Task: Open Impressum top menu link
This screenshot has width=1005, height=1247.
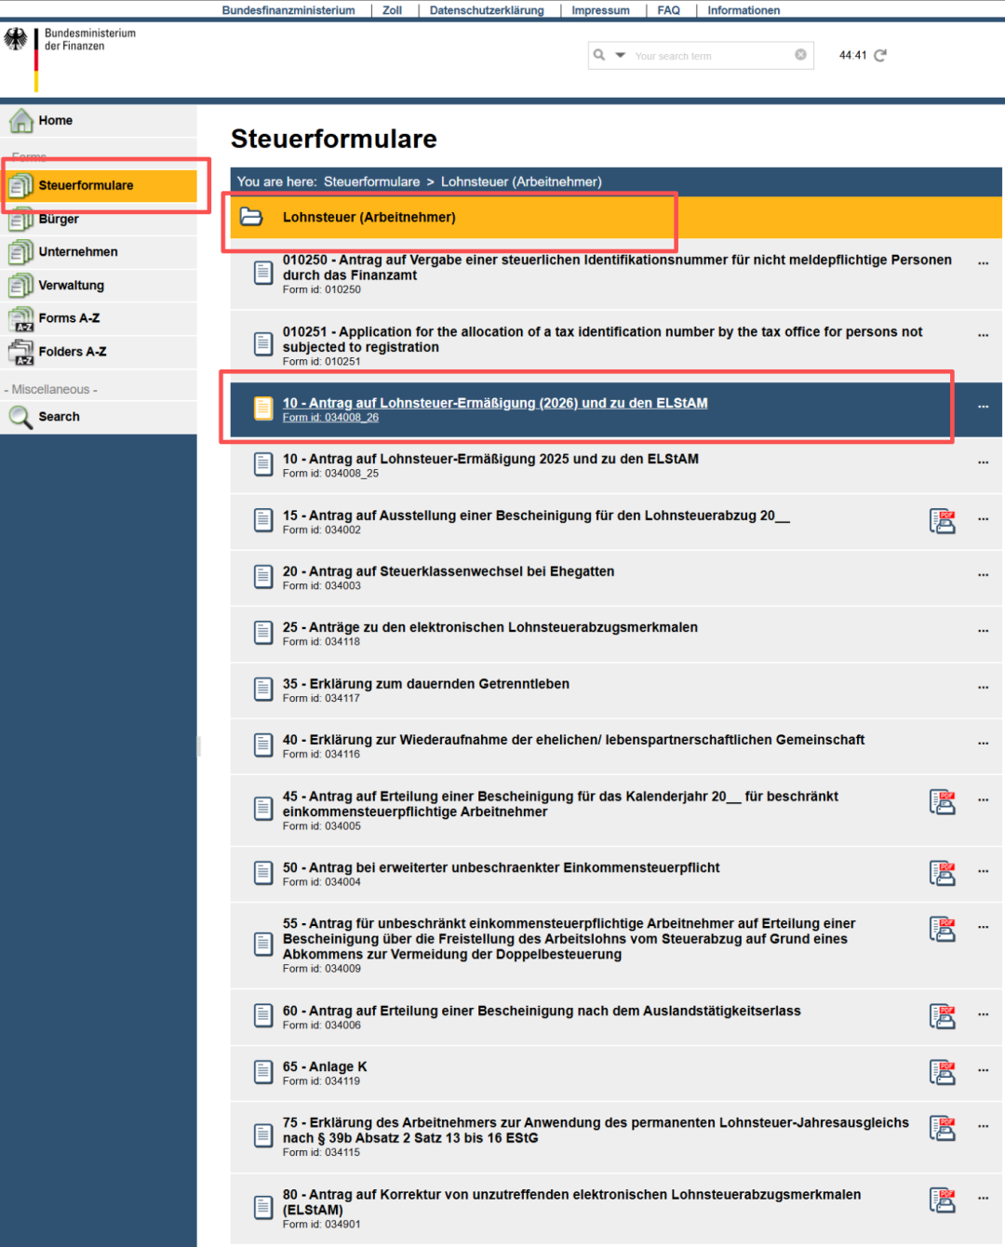Action: pyautogui.click(x=600, y=10)
